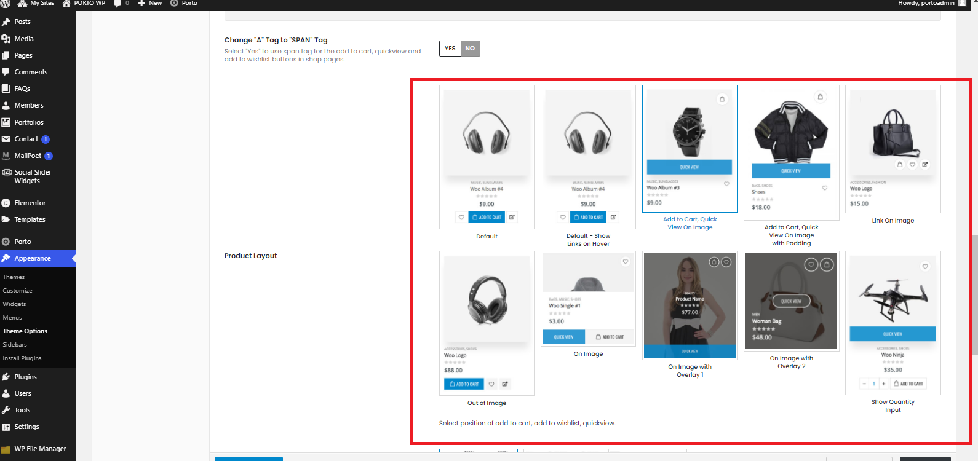Open Themes under Appearance

click(x=14, y=277)
